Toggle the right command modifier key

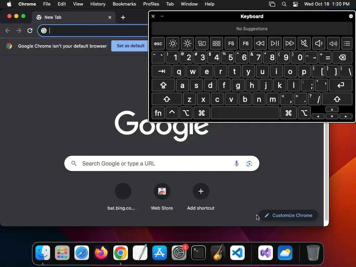pyautogui.click(x=289, y=113)
